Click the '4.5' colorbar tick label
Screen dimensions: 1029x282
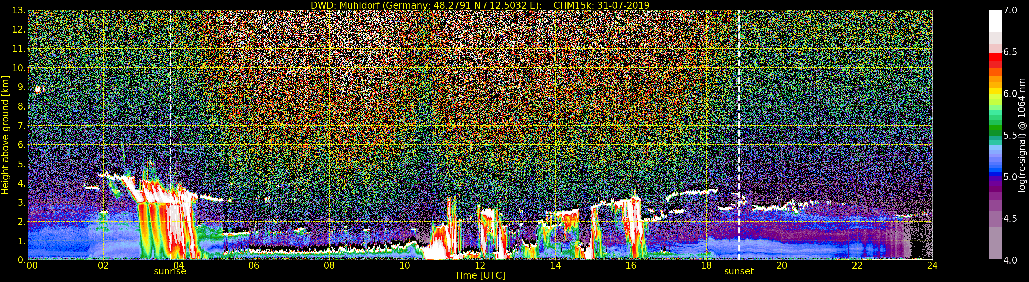pos(1010,219)
